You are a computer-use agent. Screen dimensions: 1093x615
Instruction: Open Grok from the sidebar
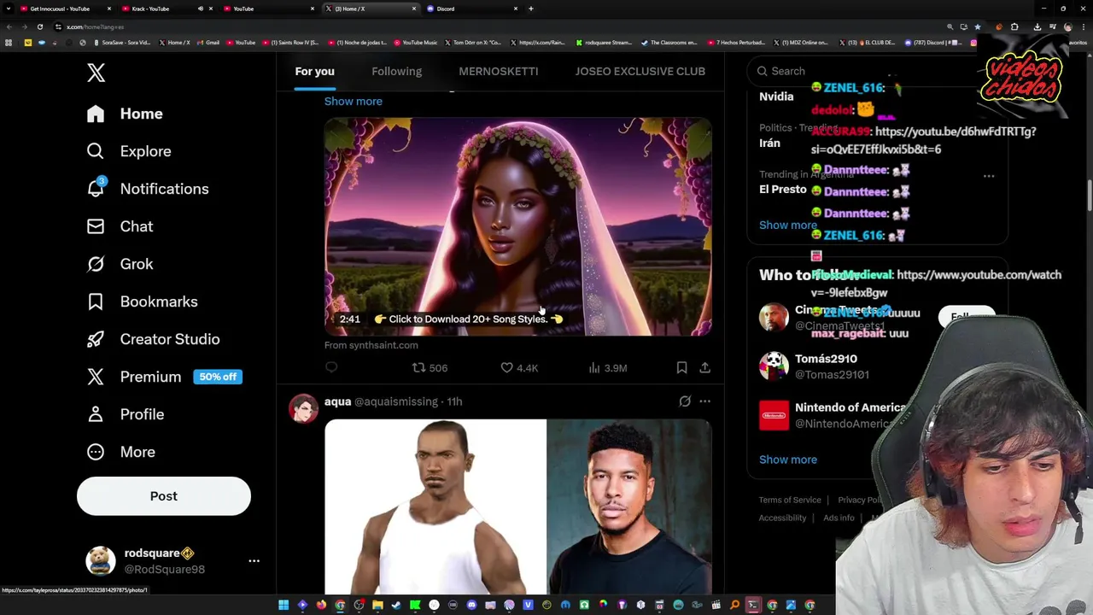pyautogui.click(x=120, y=264)
